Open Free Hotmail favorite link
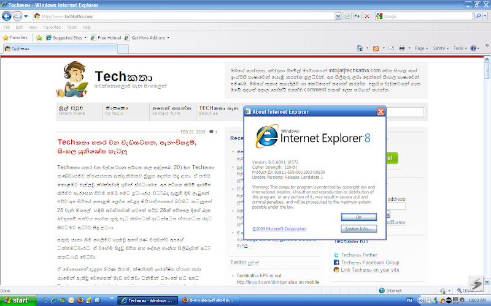491x306 pixels. click(106, 38)
